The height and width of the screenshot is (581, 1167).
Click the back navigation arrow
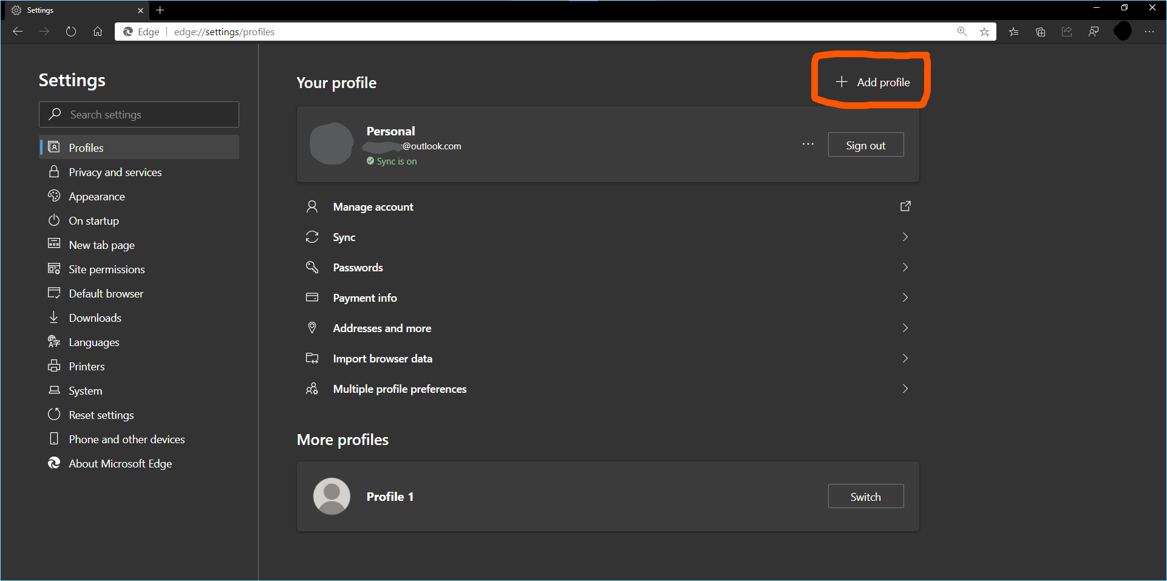(x=17, y=32)
